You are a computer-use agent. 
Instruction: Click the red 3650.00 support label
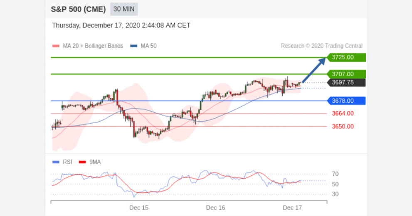click(x=343, y=126)
